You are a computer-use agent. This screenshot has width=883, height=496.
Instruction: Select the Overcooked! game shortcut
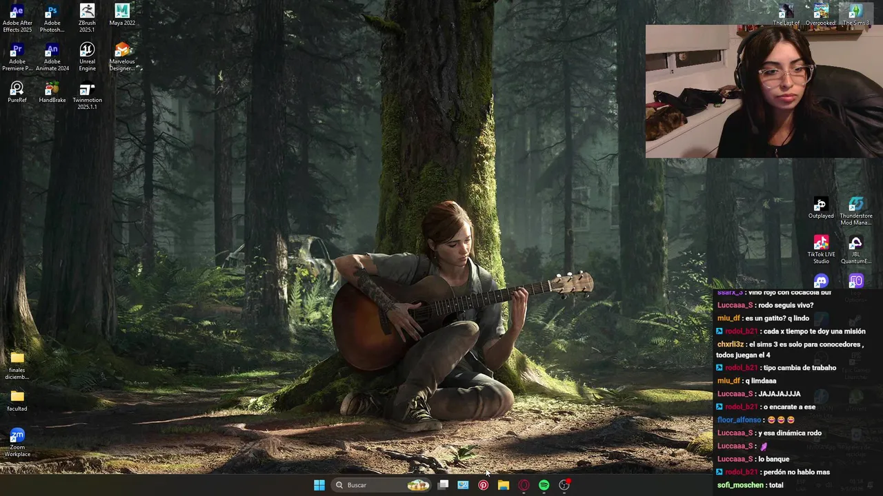(x=821, y=15)
